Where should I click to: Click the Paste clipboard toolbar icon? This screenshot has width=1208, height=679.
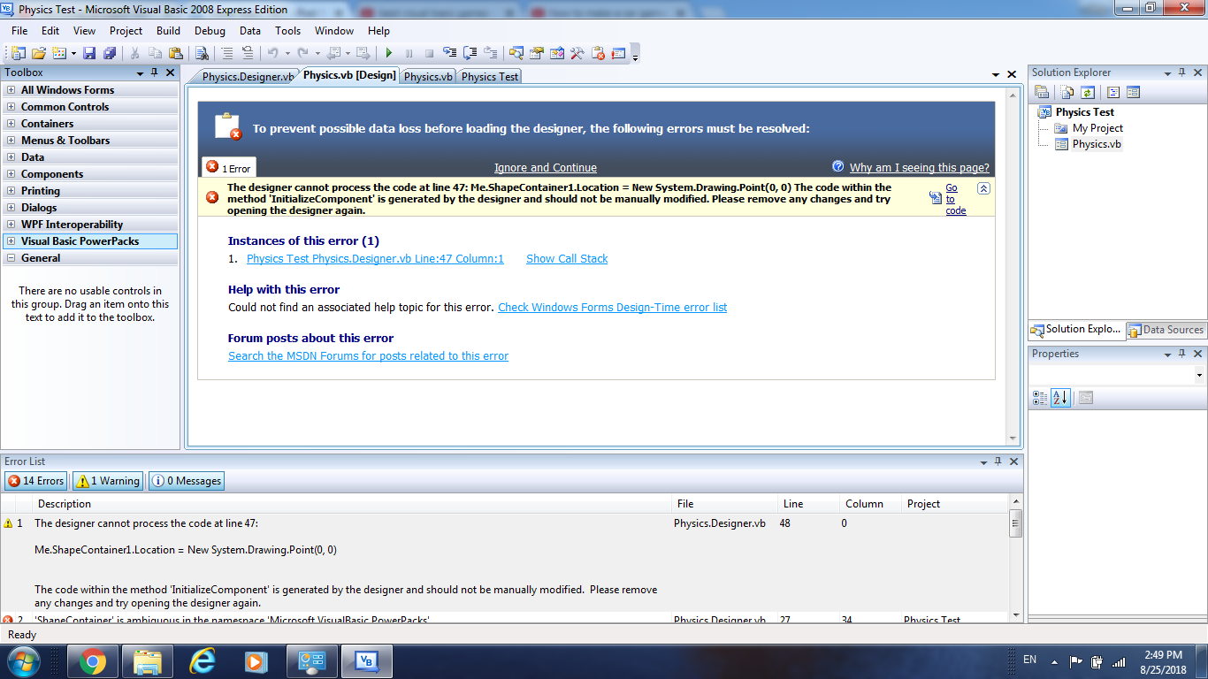[x=175, y=53]
